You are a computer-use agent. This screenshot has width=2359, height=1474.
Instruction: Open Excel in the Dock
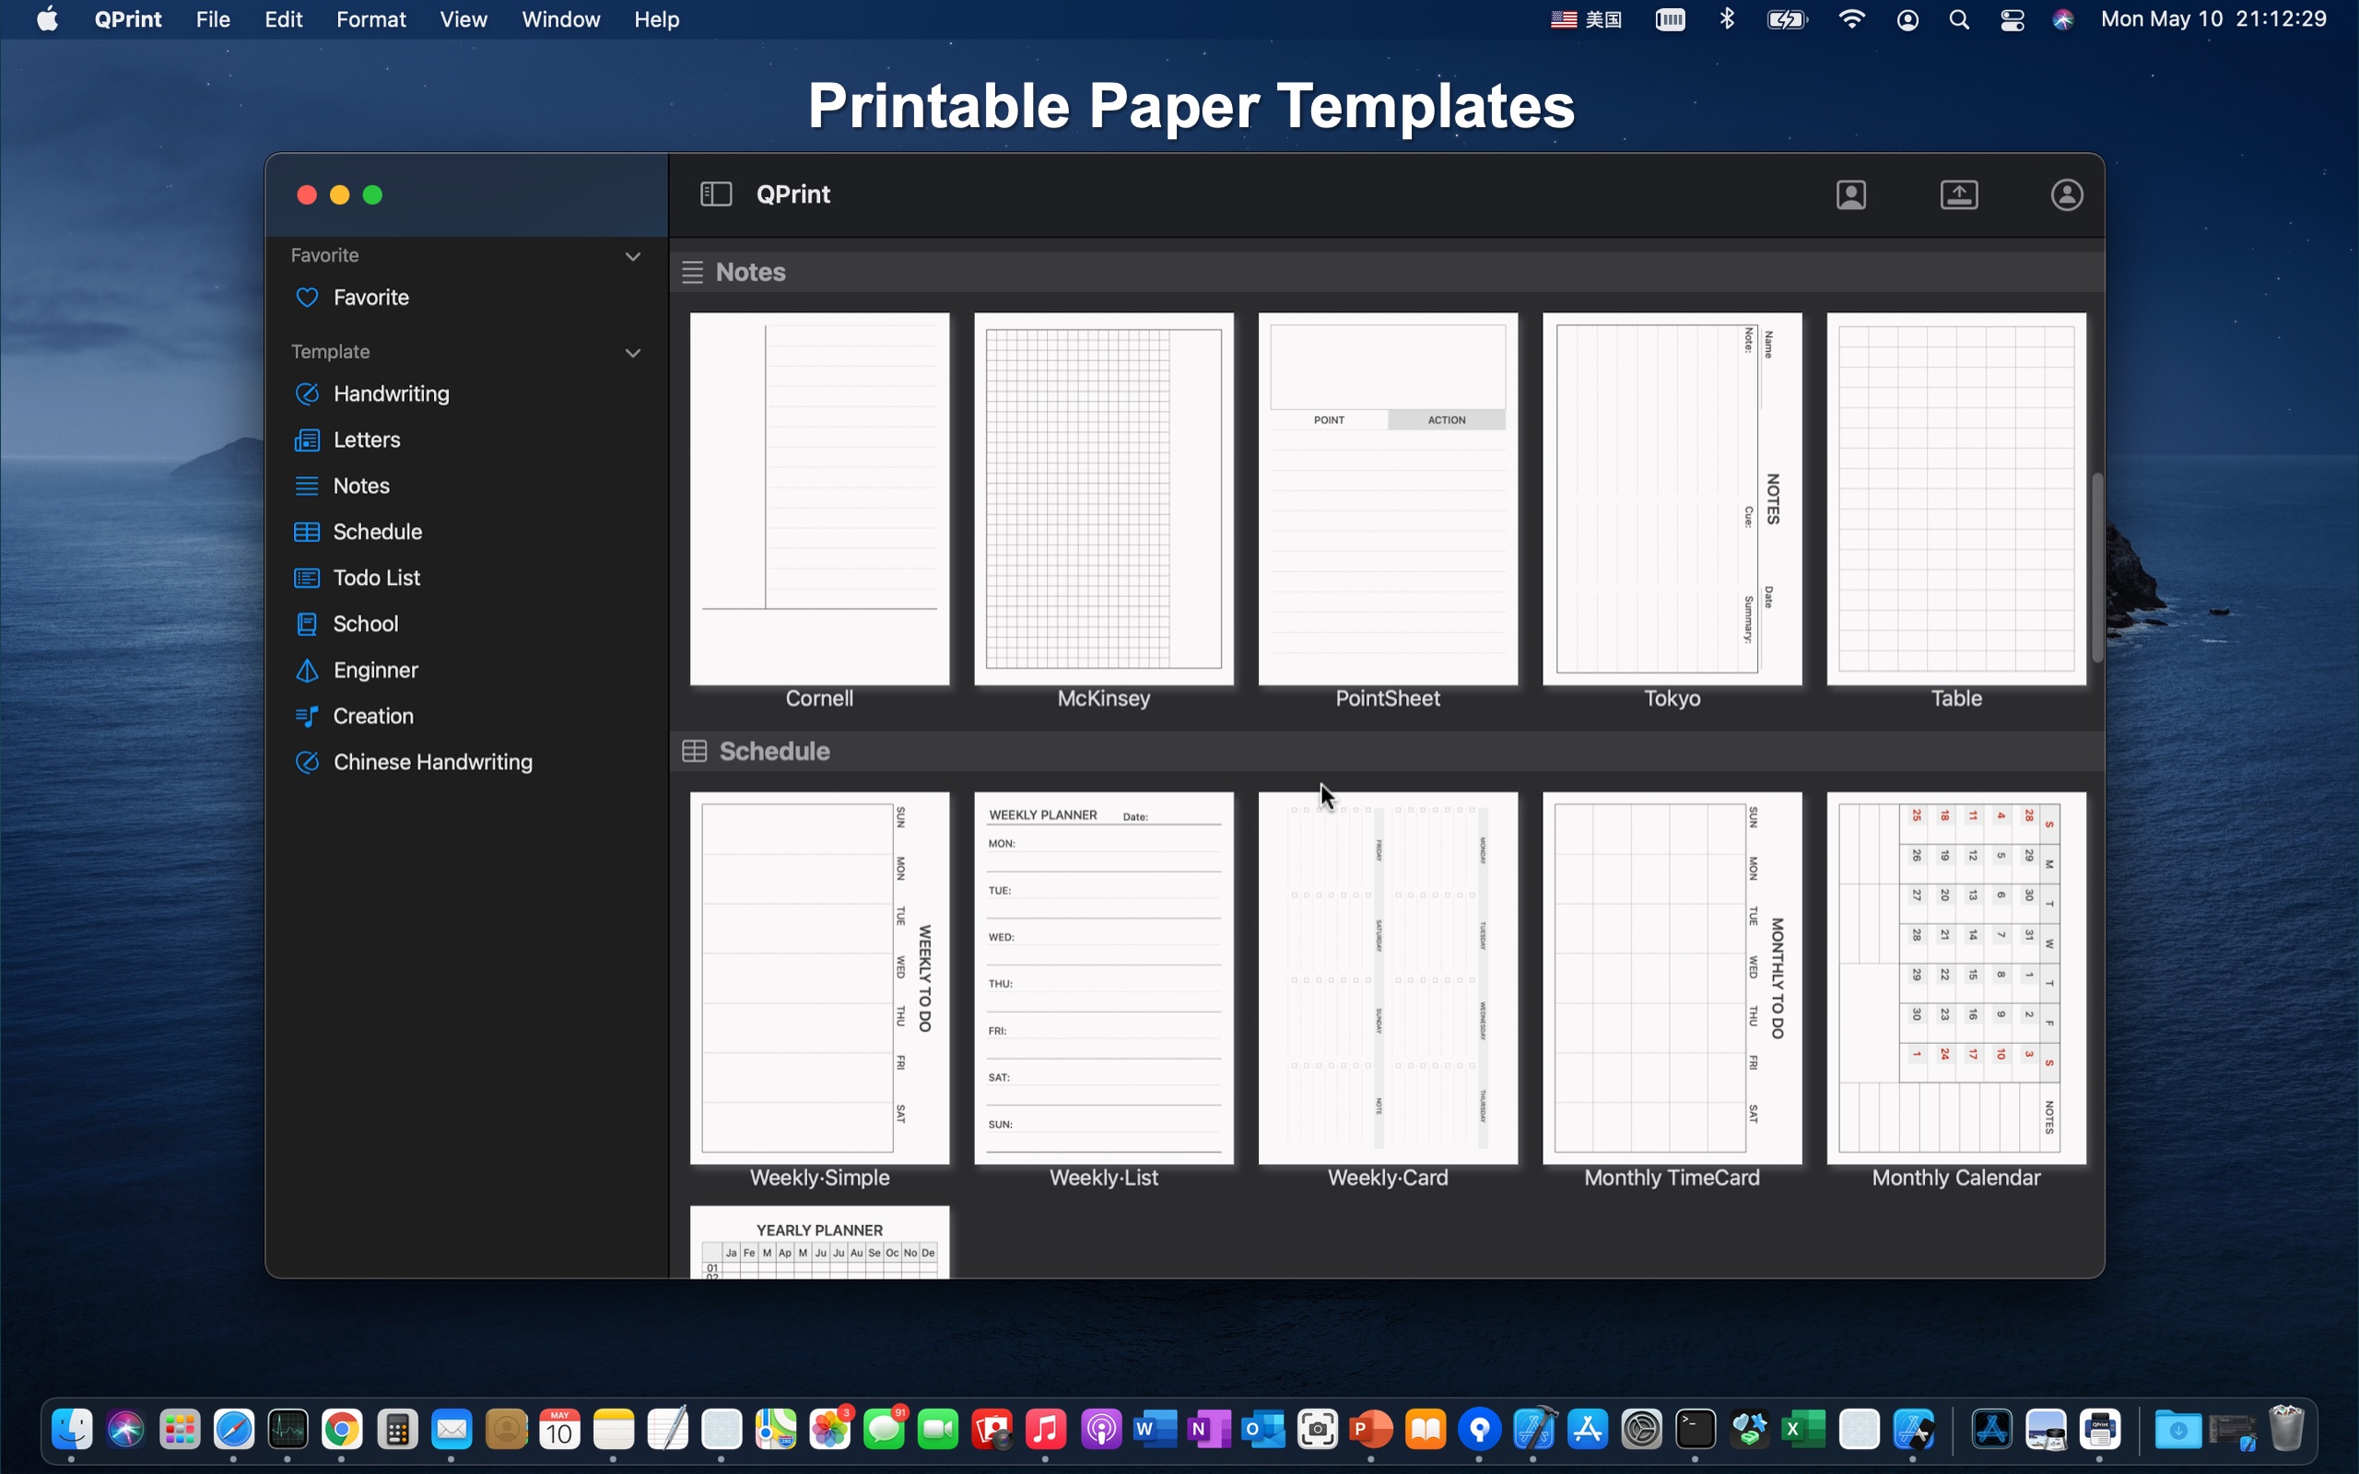point(1803,1430)
